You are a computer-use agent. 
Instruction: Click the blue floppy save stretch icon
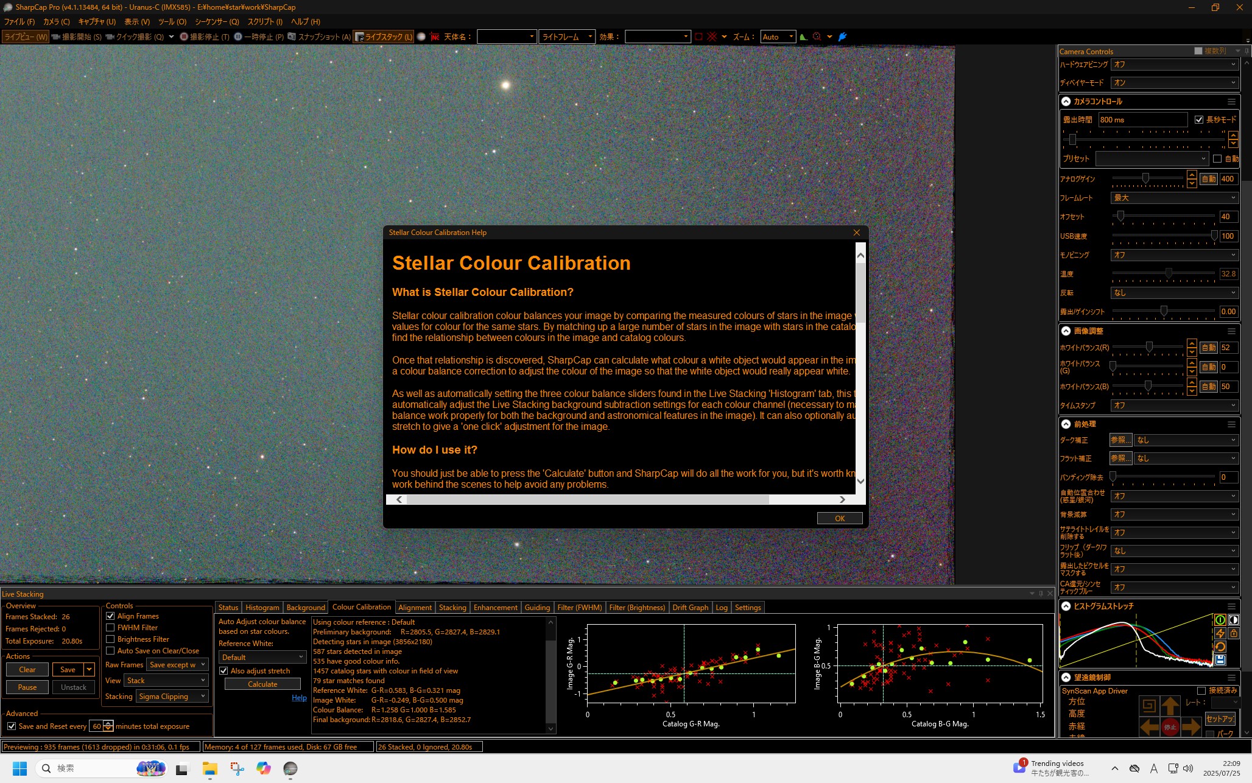click(1220, 660)
